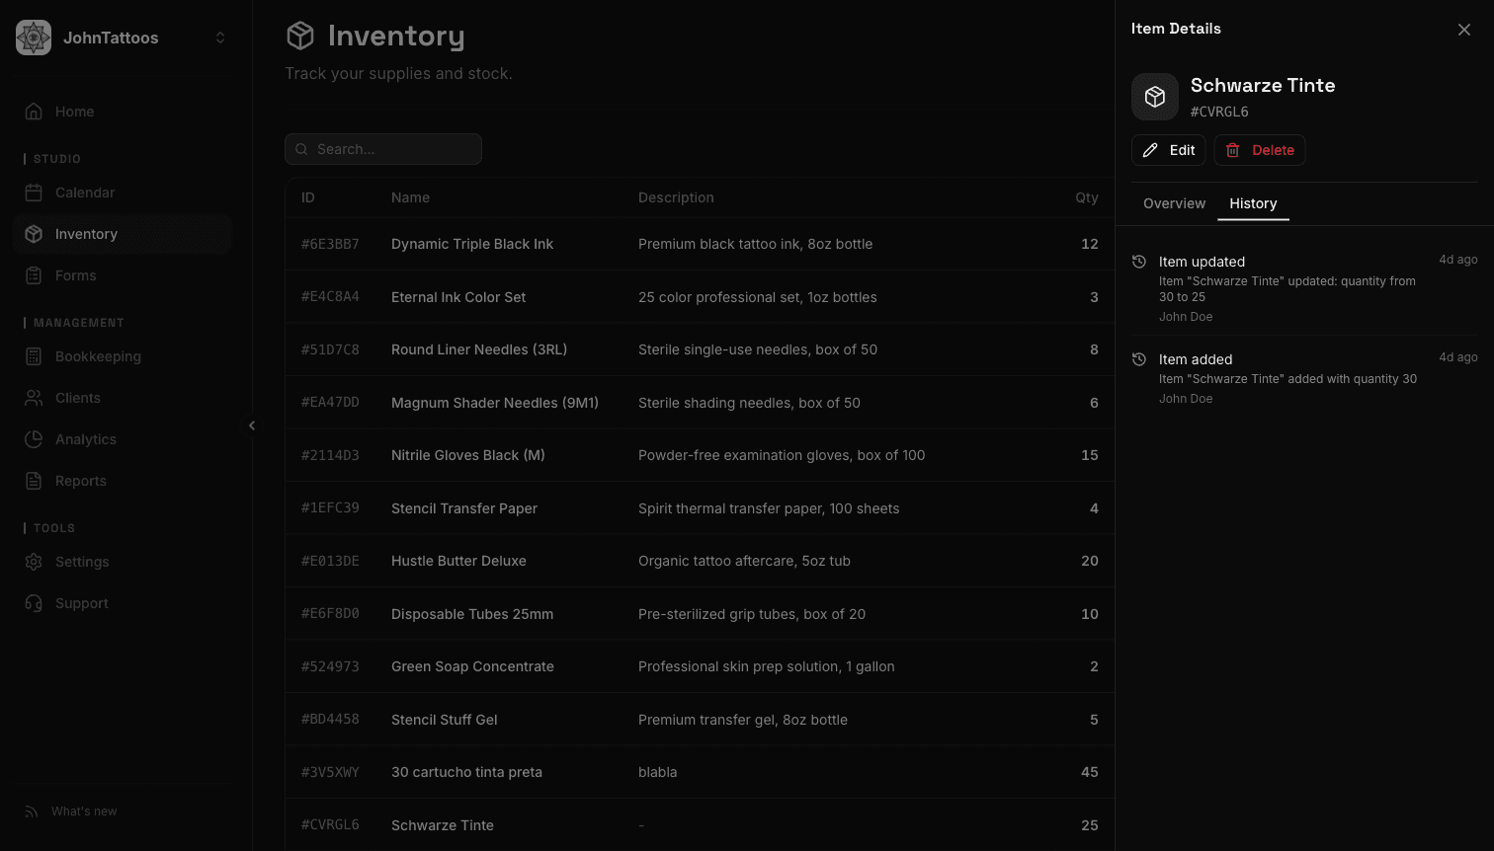The height and width of the screenshot is (851, 1494).
Task: Open the Forms section
Action: tap(74, 275)
